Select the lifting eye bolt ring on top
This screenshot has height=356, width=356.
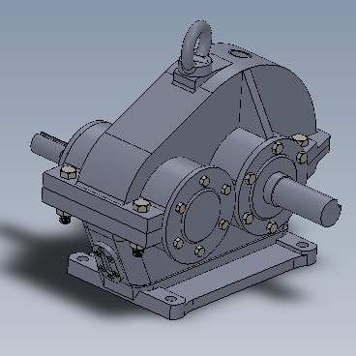(x=196, y=44)
